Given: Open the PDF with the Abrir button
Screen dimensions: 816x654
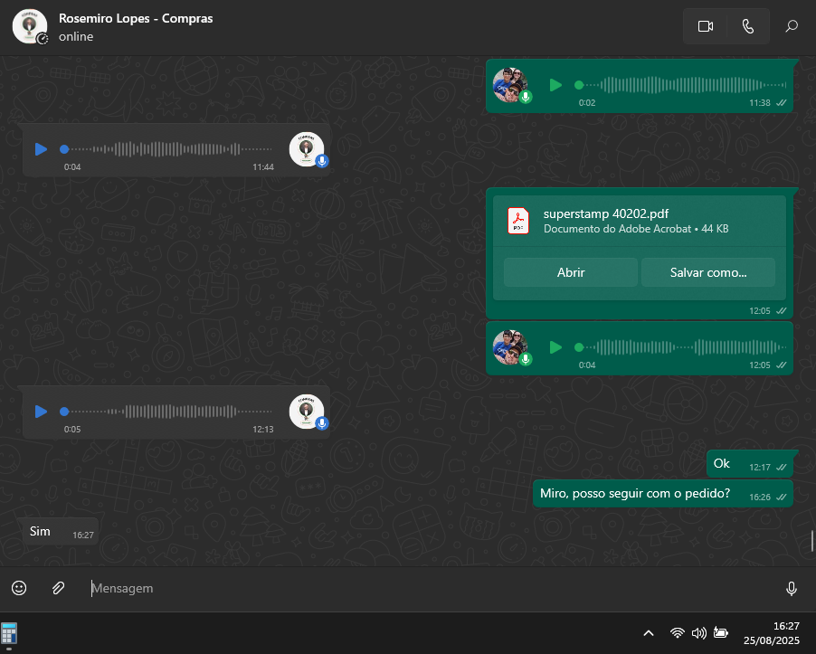Looking at the screenshot, I should tap(571, 272).
